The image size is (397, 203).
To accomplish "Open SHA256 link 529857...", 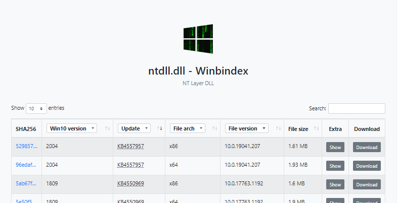I will (27, 146).
